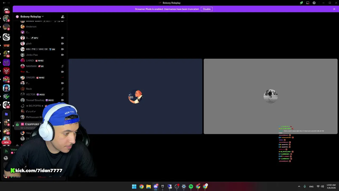Disable streamer mode button
The width and height of the screenshot is (339, 191).
tap(207, 9)
